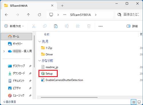This screenshot has width=143, height=105.
Task: Open ピクチャ in quick access
Action: click(x=14, y=88)
